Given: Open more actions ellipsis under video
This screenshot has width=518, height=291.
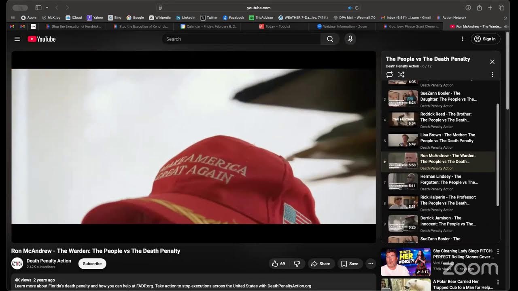Looking at the screenshot, I should 370,264.
